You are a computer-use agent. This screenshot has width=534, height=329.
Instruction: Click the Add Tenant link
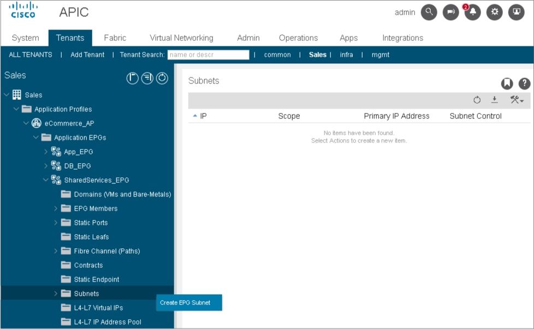tap(87, 55)
